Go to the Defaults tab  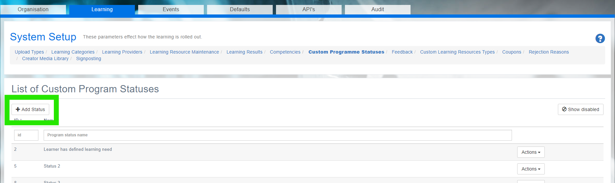(240, 10)
